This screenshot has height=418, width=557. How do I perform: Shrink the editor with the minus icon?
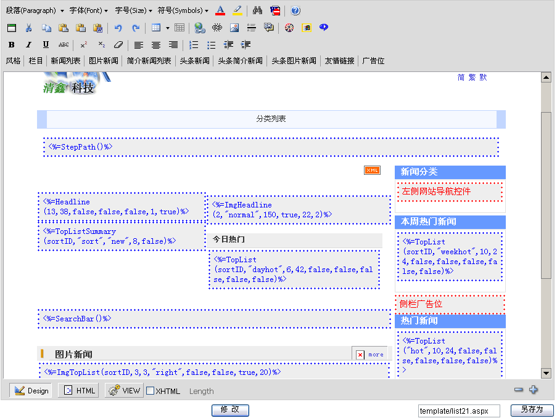coord(519,390)
